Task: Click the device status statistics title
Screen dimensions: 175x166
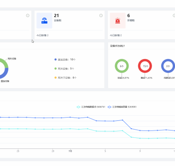Action: pyautogui.click(x=117, y=46)
